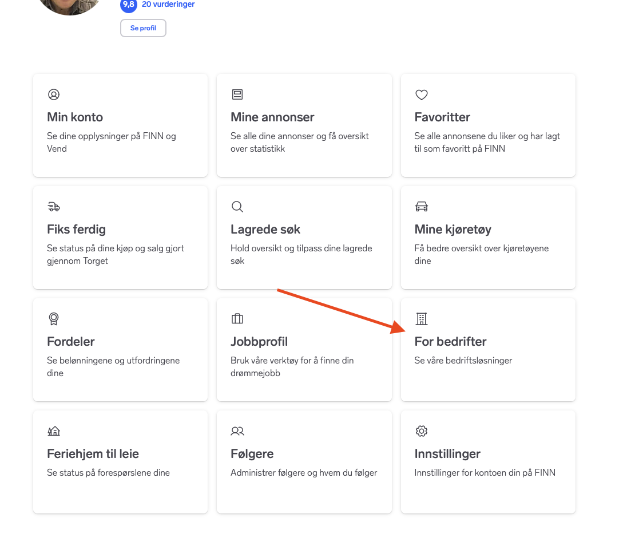
Task: Click the Feriehjem til leie house icon
Action: pos(54,431)
